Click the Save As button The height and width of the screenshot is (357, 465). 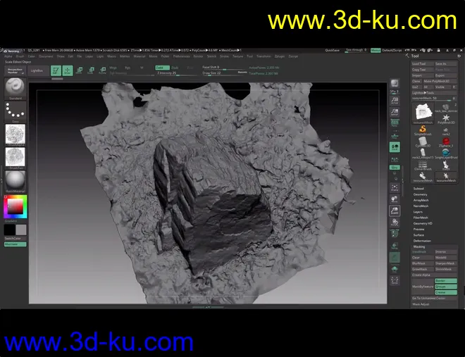coord(446,63)
